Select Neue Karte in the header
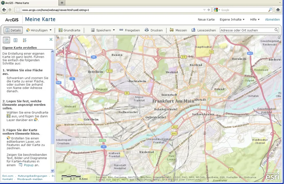This screenshot has height=184, width=284. click(206, 20)
